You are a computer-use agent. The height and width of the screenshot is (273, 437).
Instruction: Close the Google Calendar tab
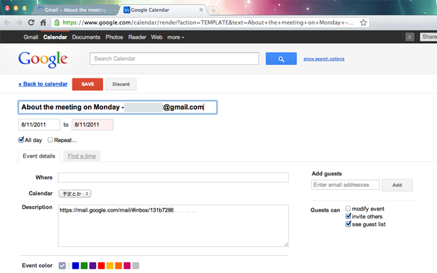pos(200,10)
